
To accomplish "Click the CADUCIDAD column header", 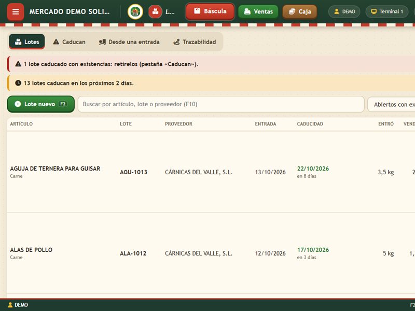I will point(310,124).
